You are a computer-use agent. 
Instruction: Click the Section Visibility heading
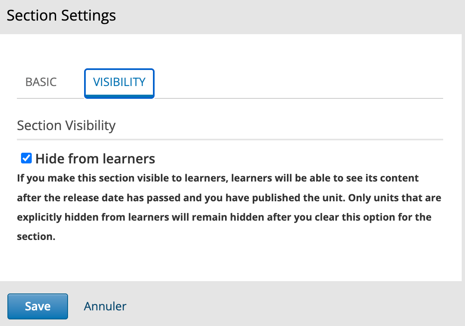click(66, 126)
